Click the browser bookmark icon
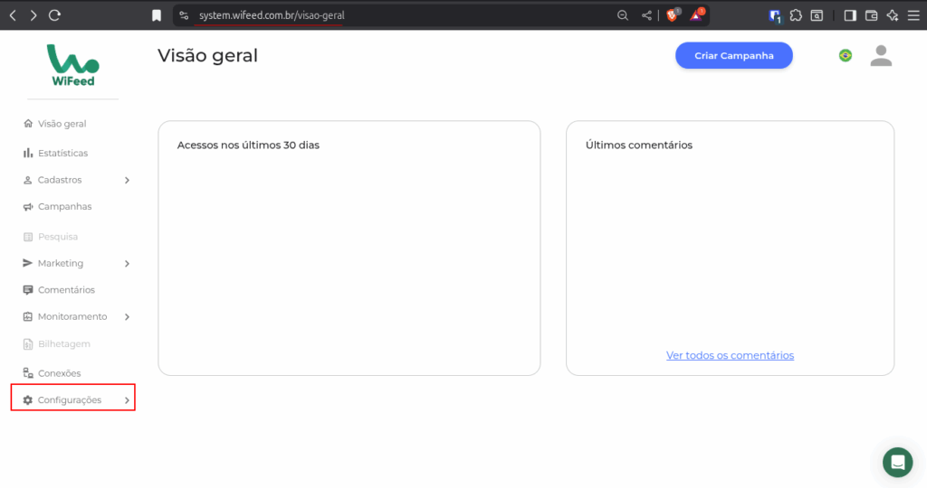The width and height of the screenshot is (927, 488). pyautogui.click(x=157, y=15)
